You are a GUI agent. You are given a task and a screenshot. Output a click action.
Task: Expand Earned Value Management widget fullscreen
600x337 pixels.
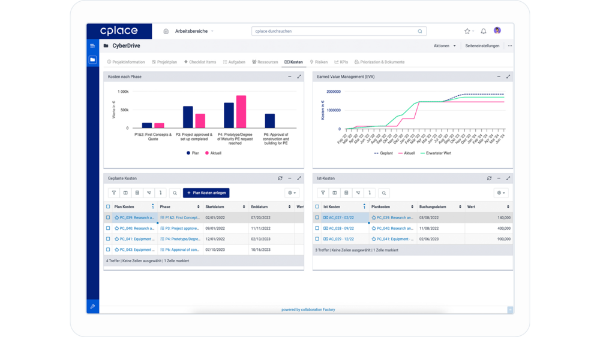(x=508, y=77)
